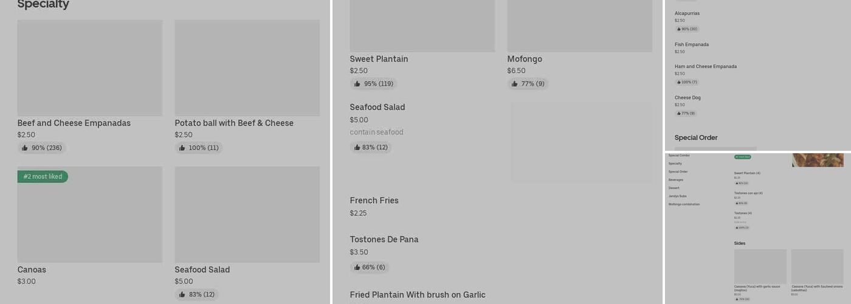Image resolution: width=851 pixels, height=304 pixels.
Task: Select Jandys Subs menu category
Action: click(677, 196)
